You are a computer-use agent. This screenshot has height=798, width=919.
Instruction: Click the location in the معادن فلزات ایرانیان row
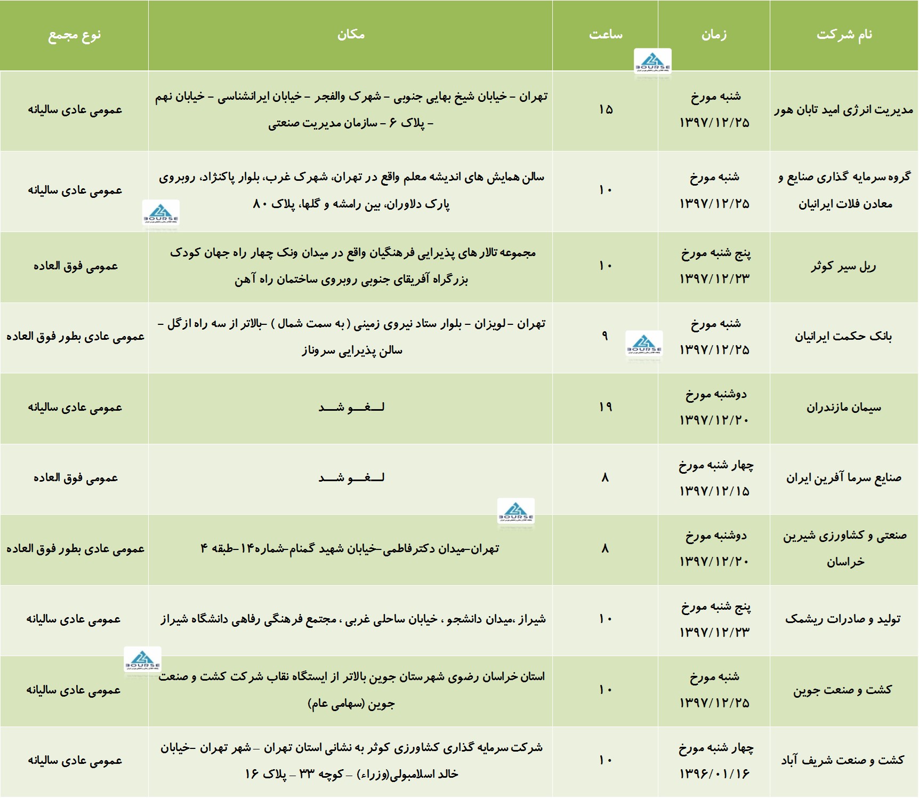tap(351, 190)
